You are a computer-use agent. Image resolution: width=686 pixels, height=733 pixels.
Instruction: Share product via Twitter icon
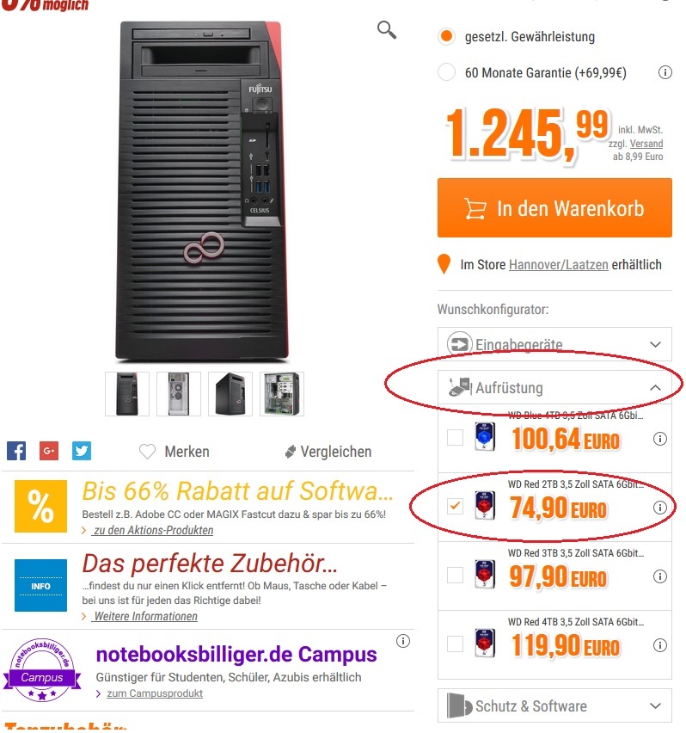[82, 451]
